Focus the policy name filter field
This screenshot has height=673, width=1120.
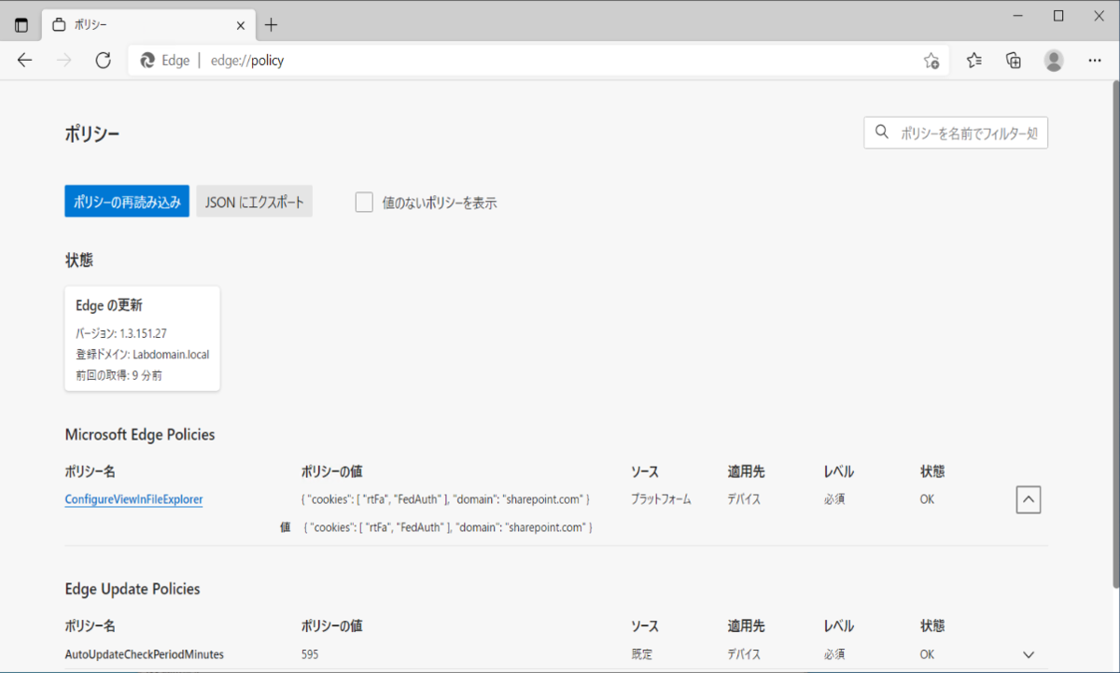956,133
